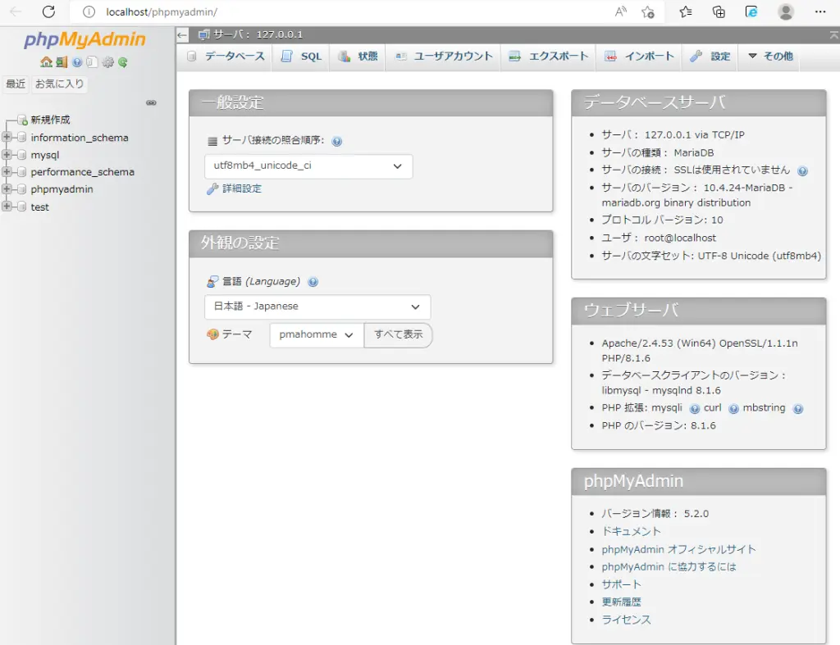Click the green reload navigation panel icon
840x645 pixels.
[123, 62]
